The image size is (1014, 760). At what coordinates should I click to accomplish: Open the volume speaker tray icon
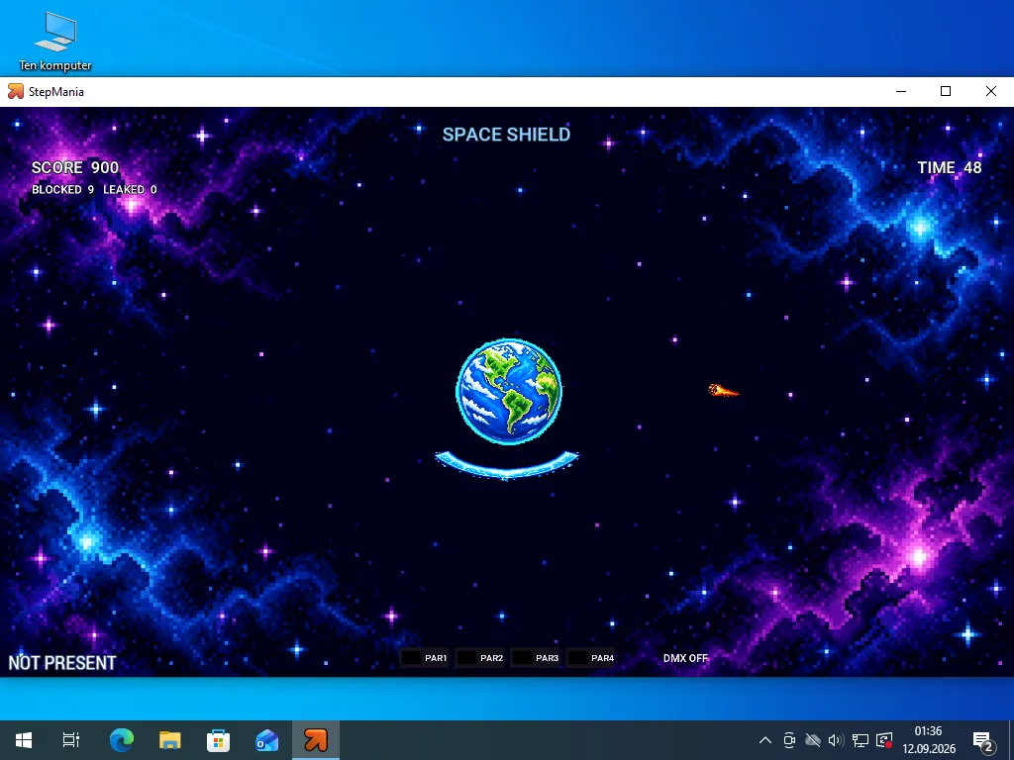point(836,740)
